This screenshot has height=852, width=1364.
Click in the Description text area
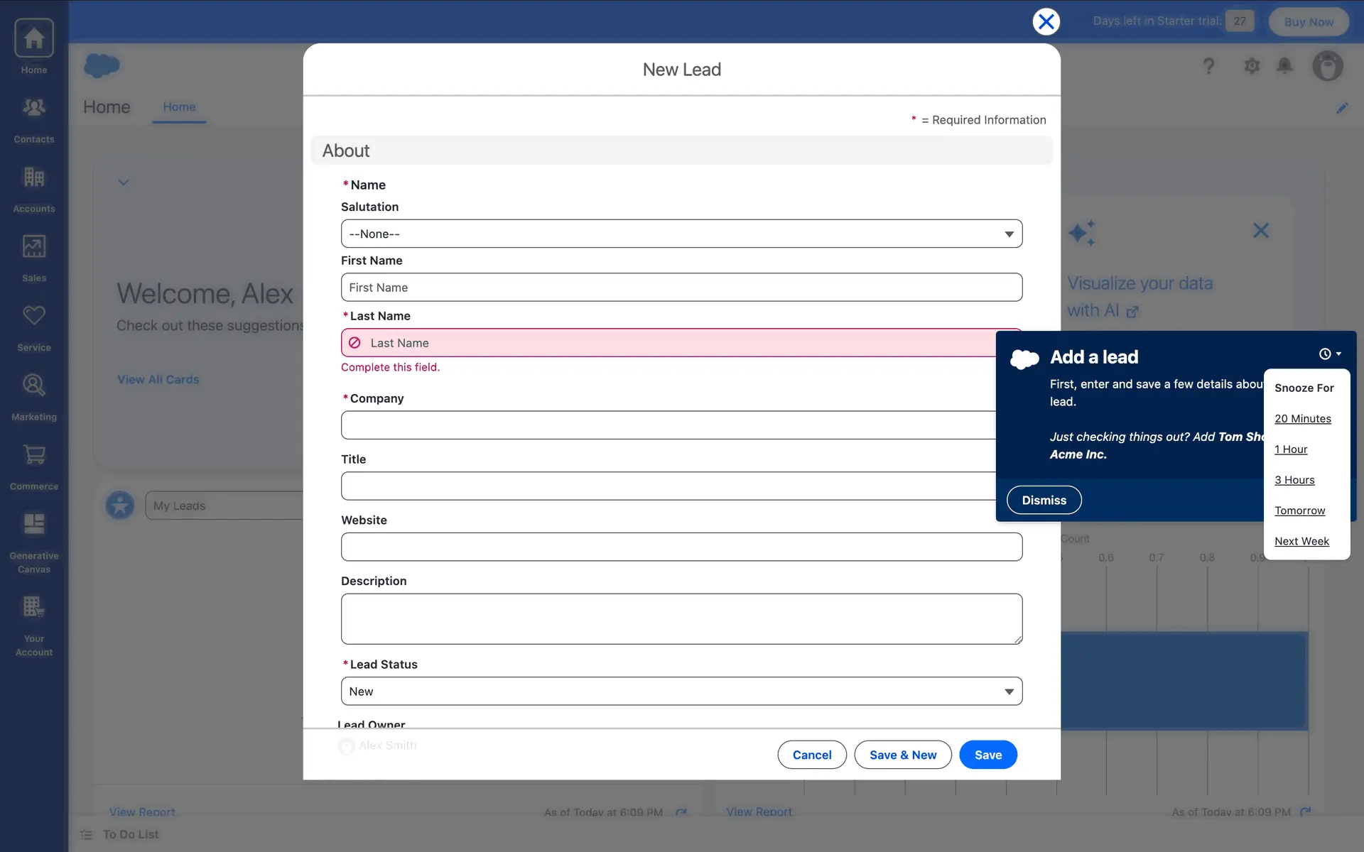coord(681,618)
